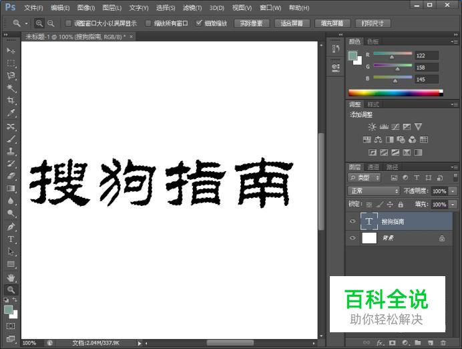Add Color Balance adjustment icon

[378, 140]
